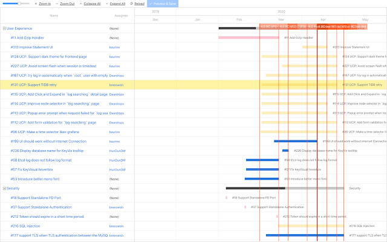Open issue #18 Support Standalone PD Port
Screen dimensions: 387x242
tap(36, 198)
